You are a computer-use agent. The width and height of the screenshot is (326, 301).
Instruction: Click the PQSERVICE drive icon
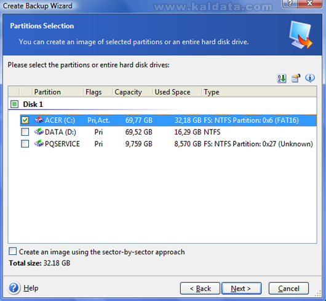coord(39,144)
